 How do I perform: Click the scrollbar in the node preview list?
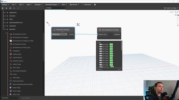tap(121, 46)
